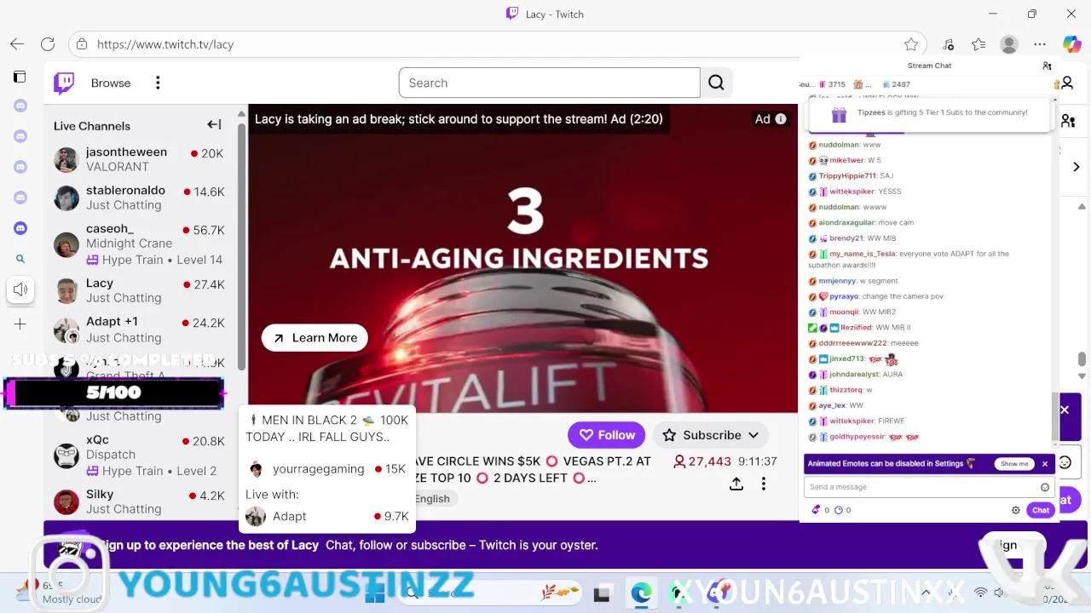Click the site security lock icon
This screenshot has height=613, width=1091.
point(81,44)
